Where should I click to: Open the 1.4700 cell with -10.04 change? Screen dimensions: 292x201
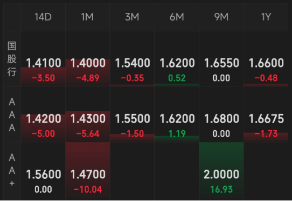87,171
